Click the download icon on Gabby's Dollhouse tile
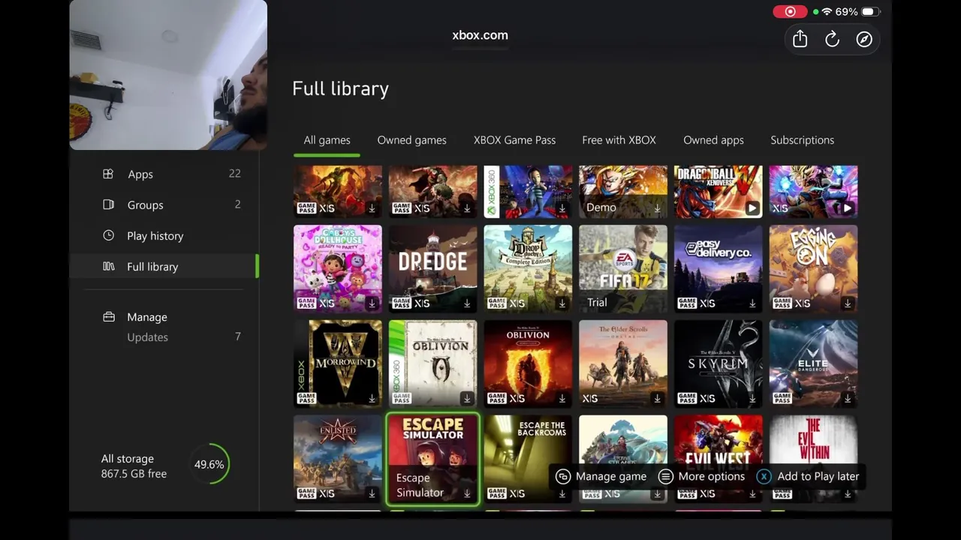The image size is (961, 540). [x=372, y=304]
